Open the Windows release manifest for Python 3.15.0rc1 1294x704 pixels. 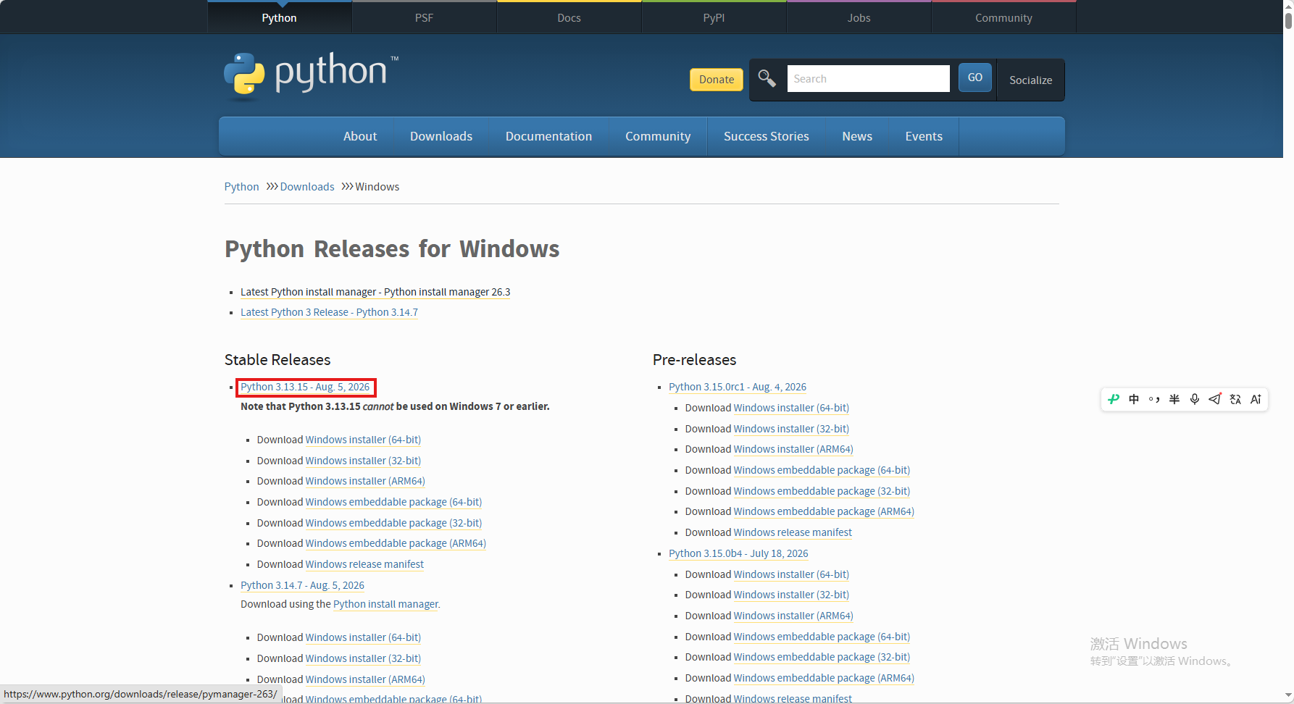pyautogui.click(x=793, y=532)
